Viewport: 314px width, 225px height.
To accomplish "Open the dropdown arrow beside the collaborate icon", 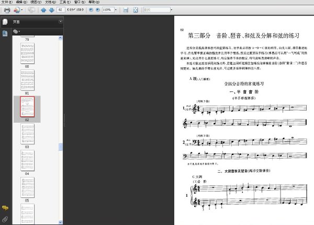I will point(22,10).
